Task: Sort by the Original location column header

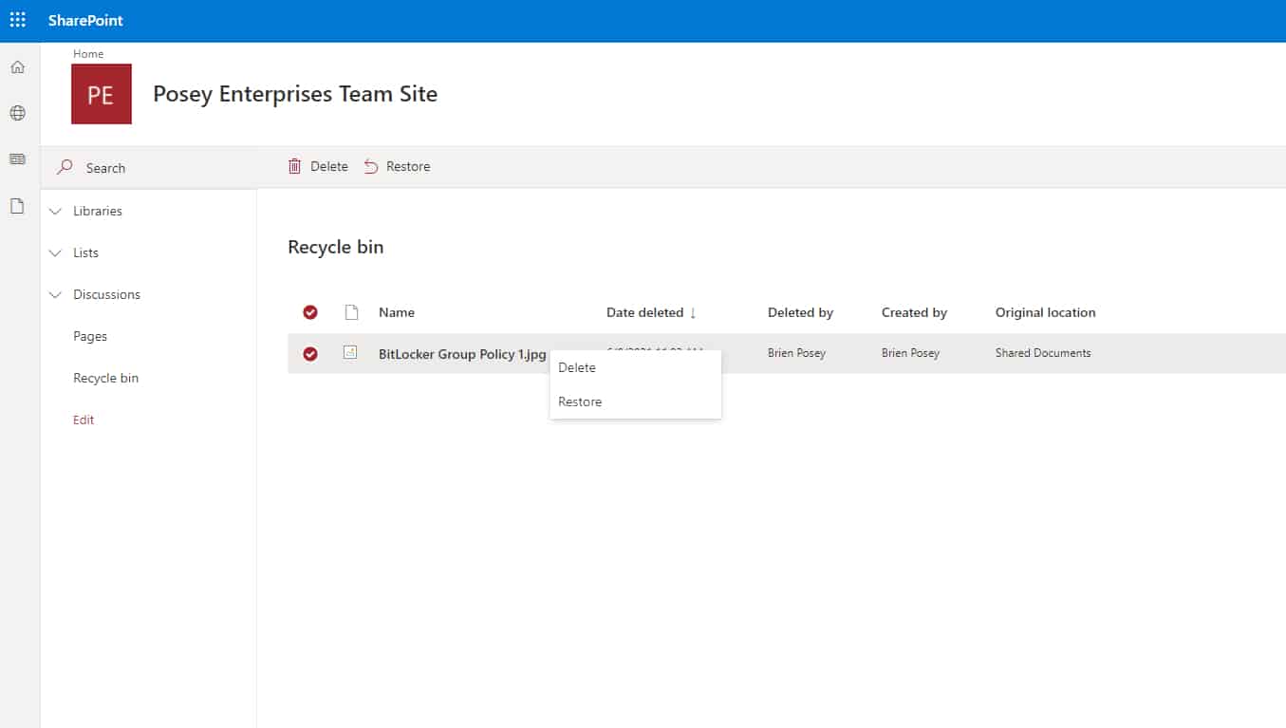Action: pos(1045,312)
